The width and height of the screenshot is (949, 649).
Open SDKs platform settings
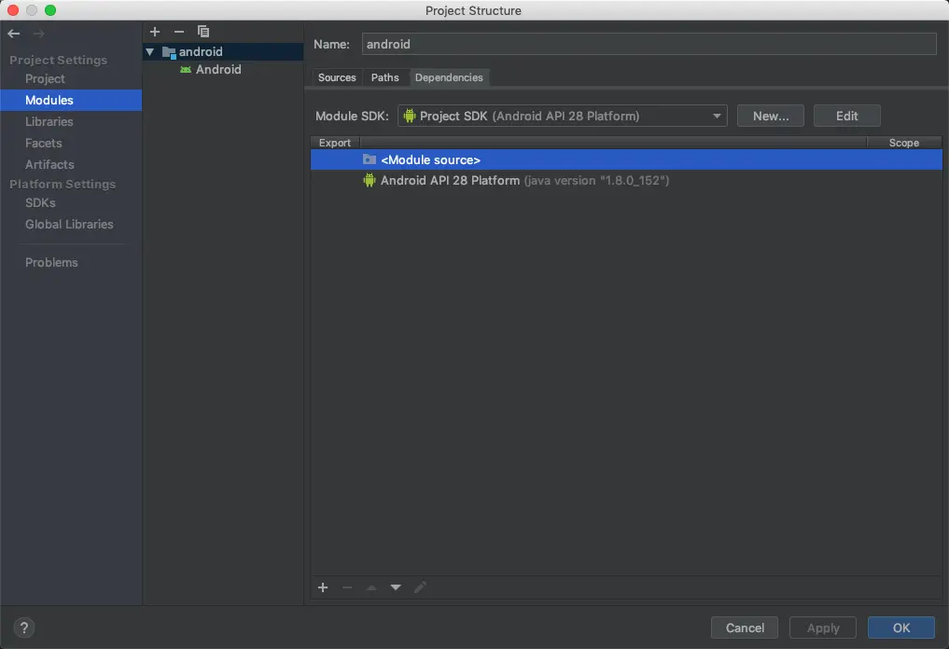(x=40, y=202)
